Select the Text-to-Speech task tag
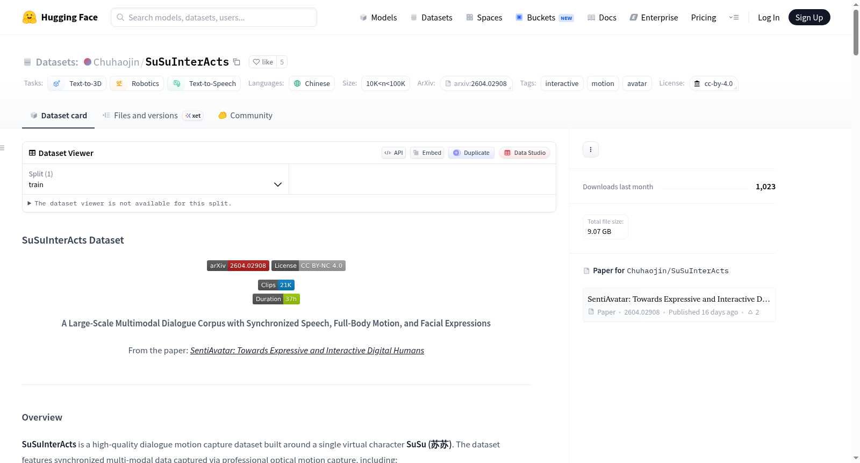 pos(204,83)
